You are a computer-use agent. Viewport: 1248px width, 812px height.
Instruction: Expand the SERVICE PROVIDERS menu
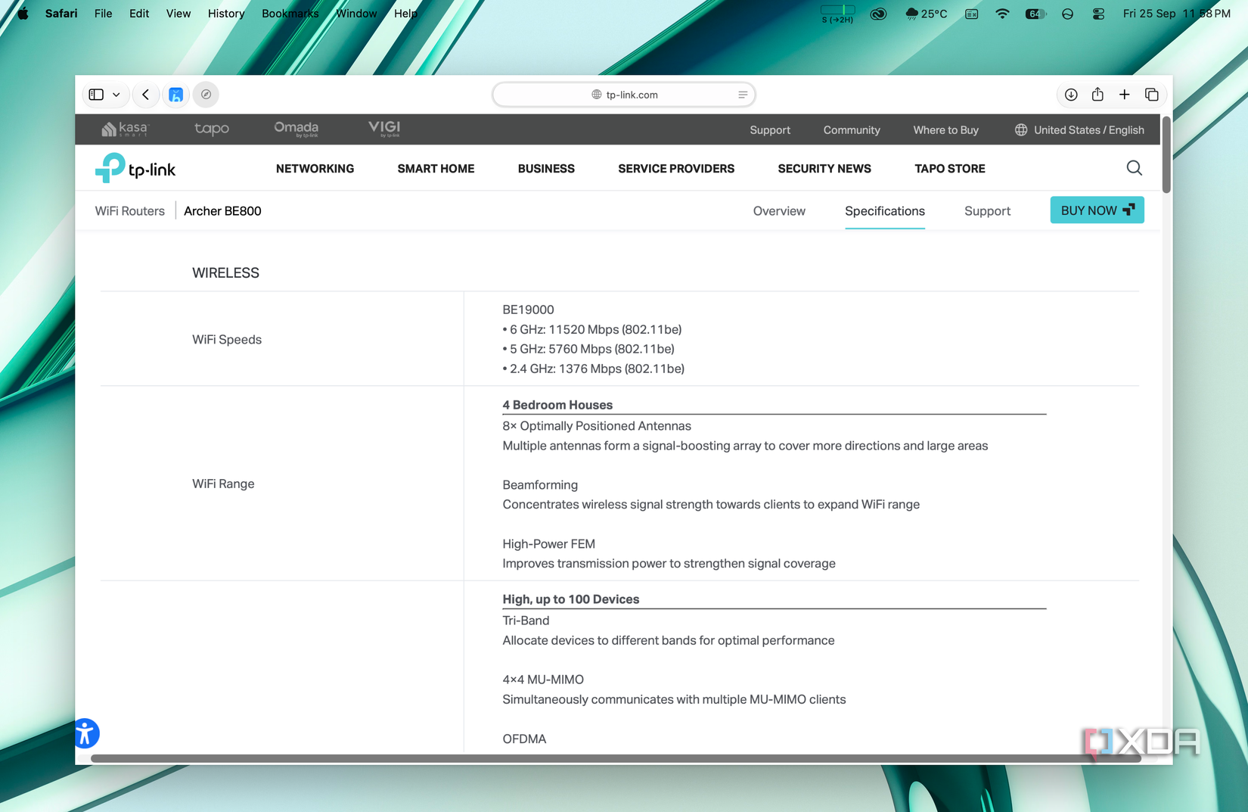coord(676,169)
